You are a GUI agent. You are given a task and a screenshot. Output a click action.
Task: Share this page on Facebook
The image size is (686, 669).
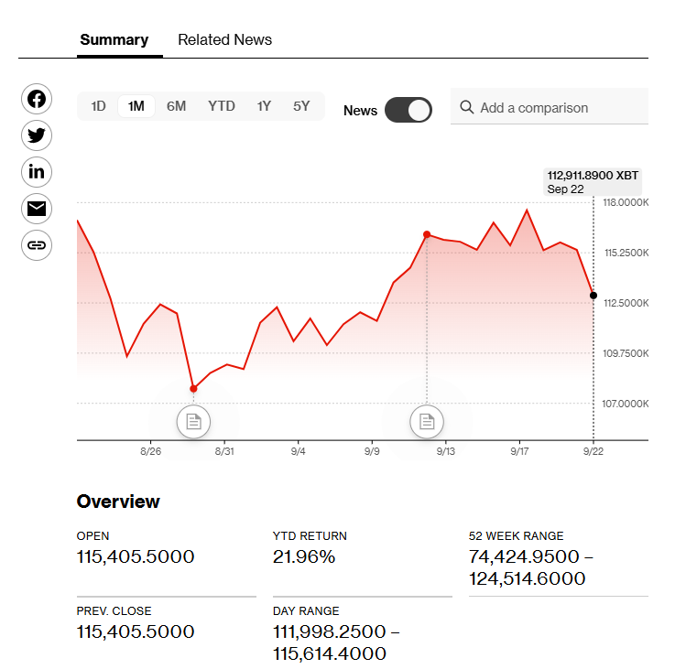click(x=37, y=99)
